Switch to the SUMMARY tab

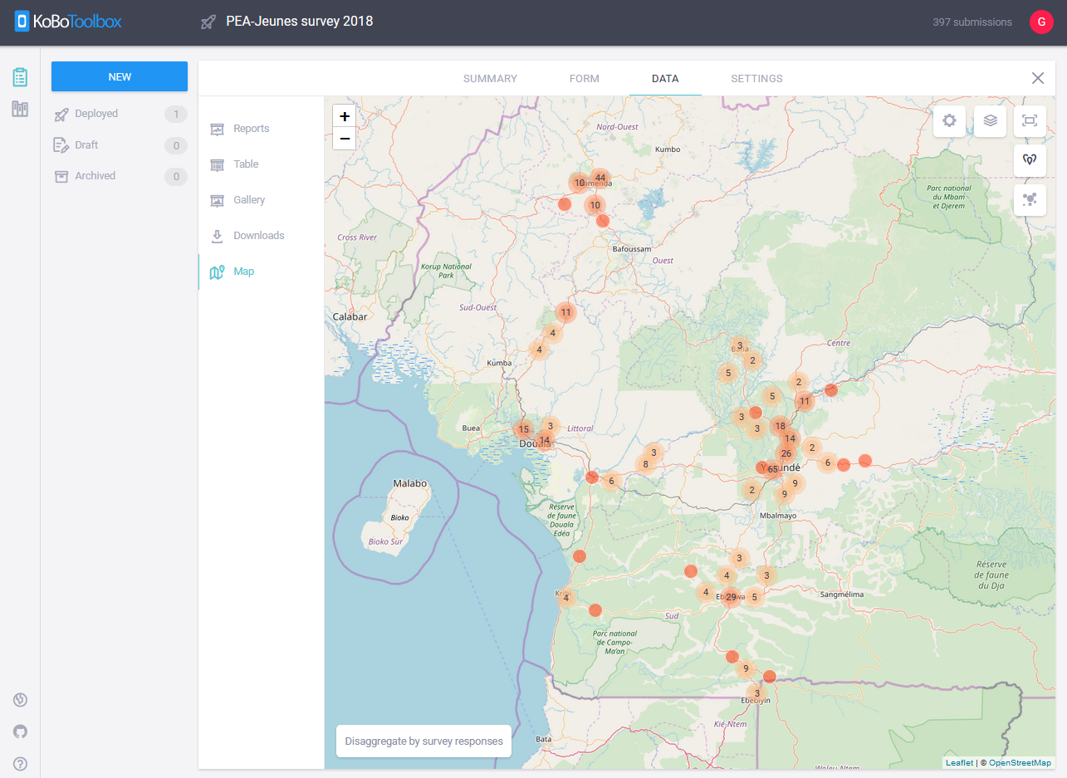[x=490, y=79]
